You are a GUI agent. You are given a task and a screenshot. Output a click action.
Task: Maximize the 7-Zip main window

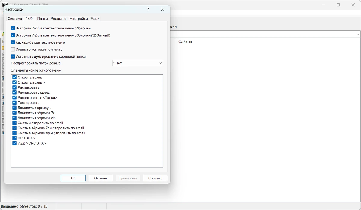click(338, 5)
